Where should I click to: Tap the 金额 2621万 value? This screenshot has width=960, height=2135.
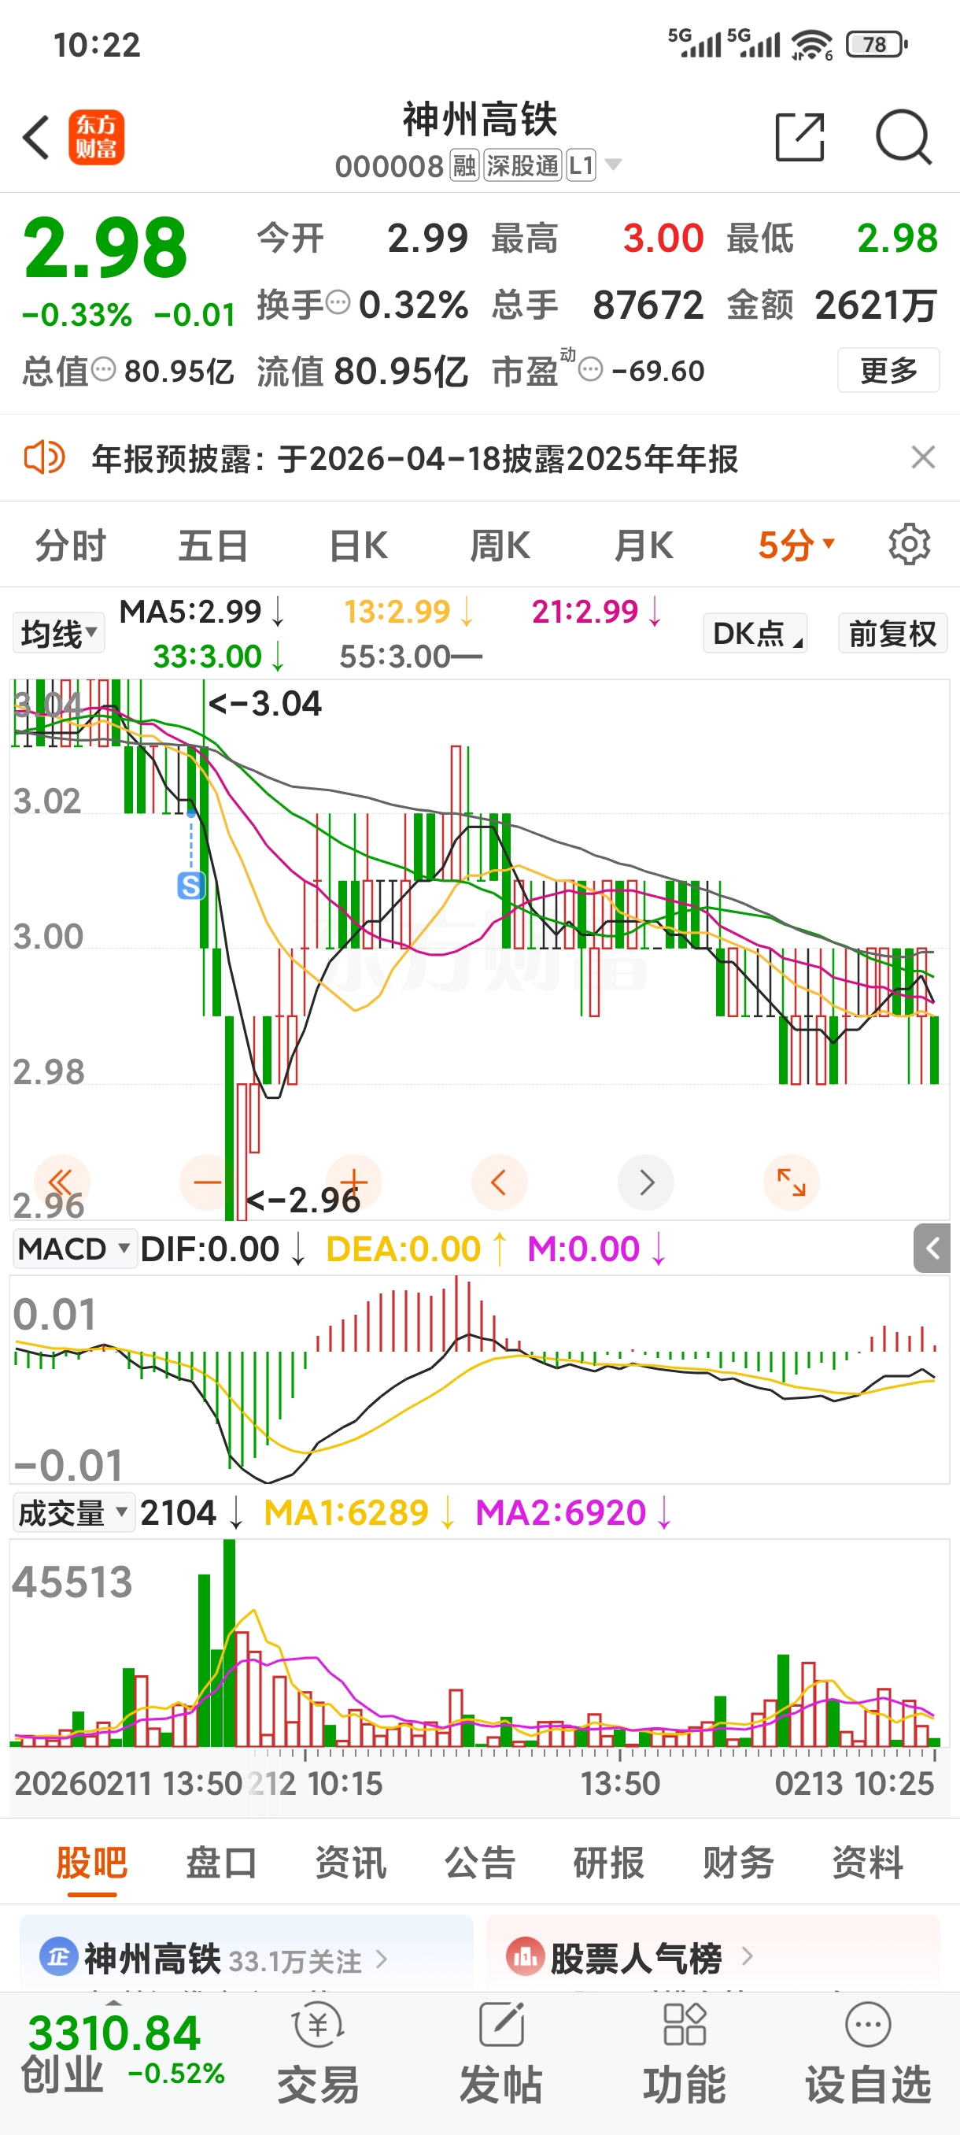877,304
